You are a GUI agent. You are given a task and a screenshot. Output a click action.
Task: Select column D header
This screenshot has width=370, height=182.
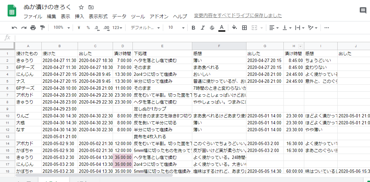point(123,46)
